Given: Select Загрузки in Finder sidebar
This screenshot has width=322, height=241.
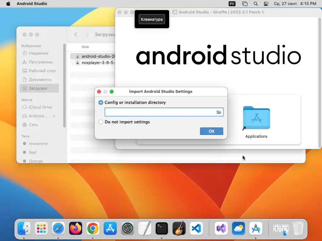Looking at the screenshot, I should point(39,88).
